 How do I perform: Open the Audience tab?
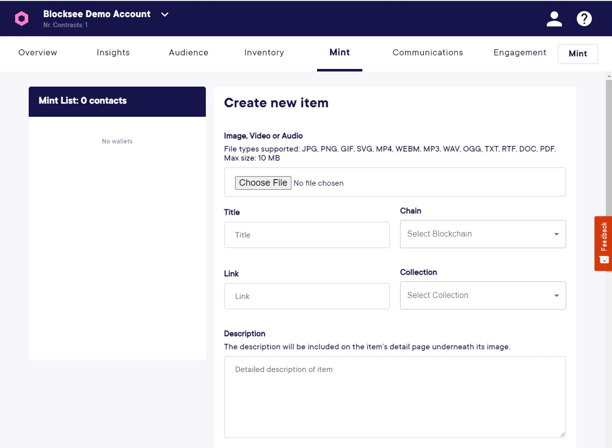click(x=189, y=52)
